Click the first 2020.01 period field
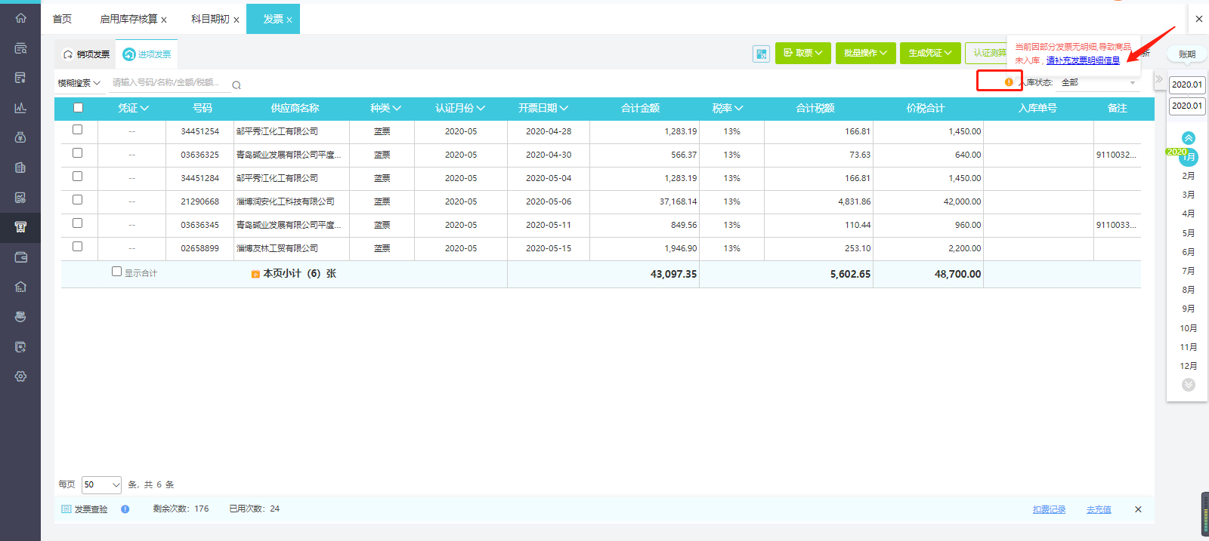The width and height of the screenshot is (1209, 541). (x=1187, y=85)
